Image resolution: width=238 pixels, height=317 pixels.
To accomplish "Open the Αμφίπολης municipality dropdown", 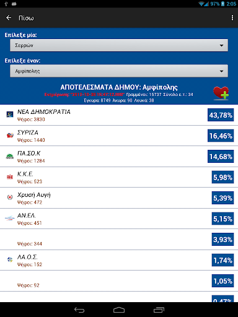I will [x=119, y=71].
